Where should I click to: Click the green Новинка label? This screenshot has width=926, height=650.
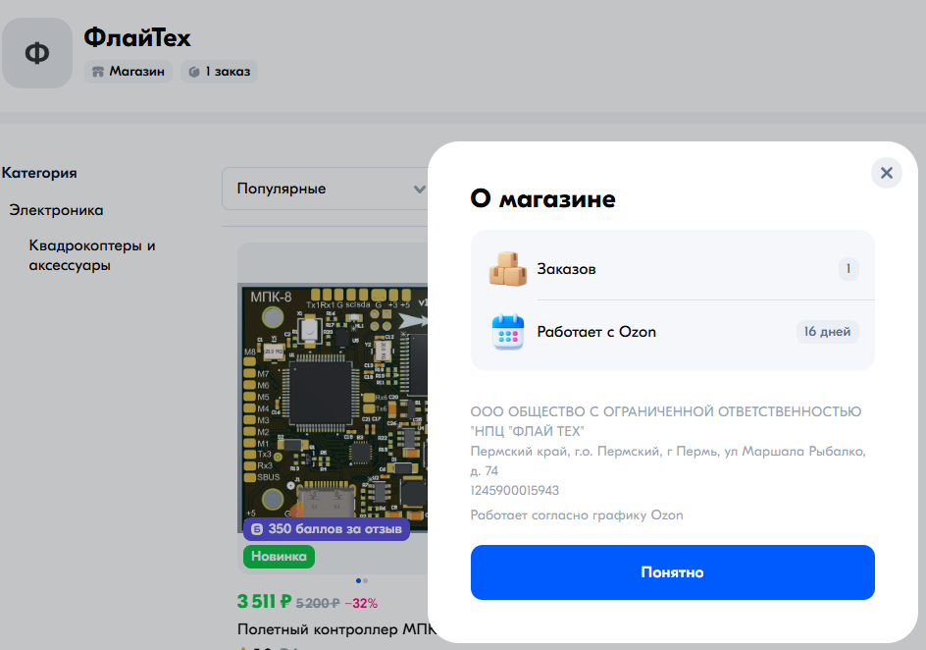coord(279,557)
